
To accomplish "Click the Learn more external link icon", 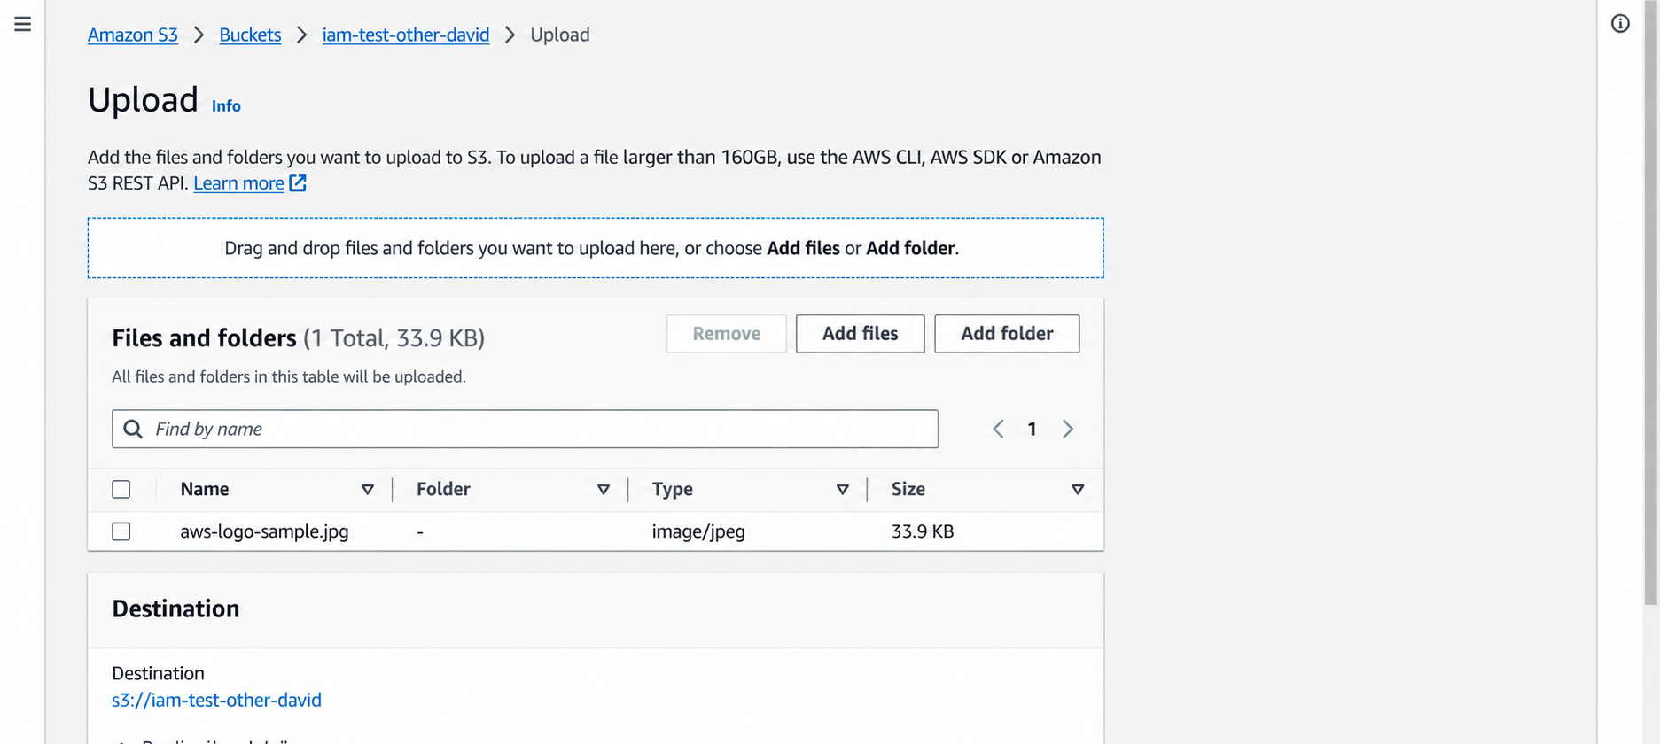I will click(298, 183).
